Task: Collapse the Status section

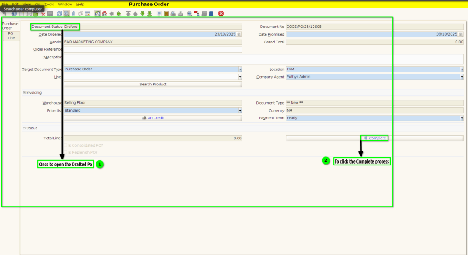Action: [24, 128]
